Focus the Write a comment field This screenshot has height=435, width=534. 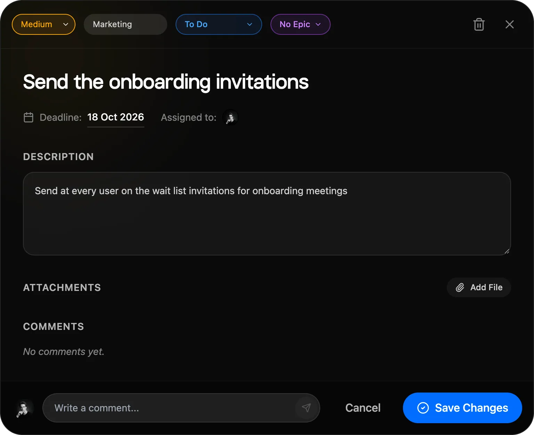point(174,408)
